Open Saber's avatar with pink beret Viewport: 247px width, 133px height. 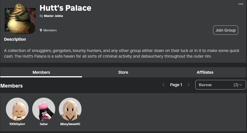(x=44, y=109)
